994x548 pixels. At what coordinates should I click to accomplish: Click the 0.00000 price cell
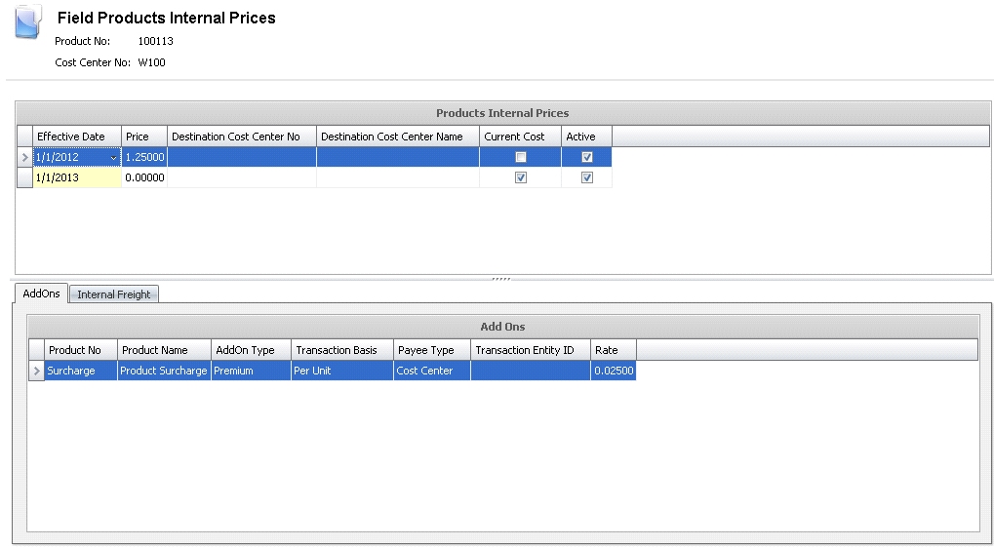pos(144,177)
